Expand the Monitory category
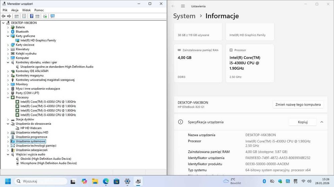Image resolution: width=334 pixels, height=187 pixels. (x=8, y=84)
